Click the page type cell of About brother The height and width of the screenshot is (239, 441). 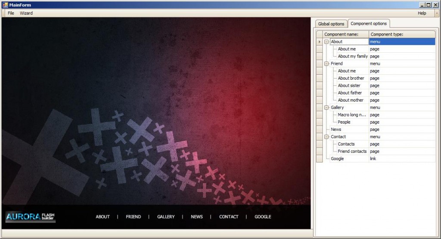[402, 78]
